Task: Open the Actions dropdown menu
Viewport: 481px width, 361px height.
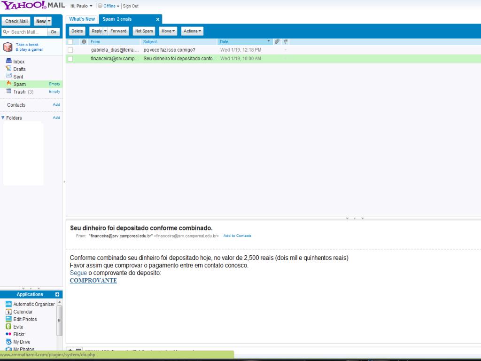Action: (x=192, y=31)
